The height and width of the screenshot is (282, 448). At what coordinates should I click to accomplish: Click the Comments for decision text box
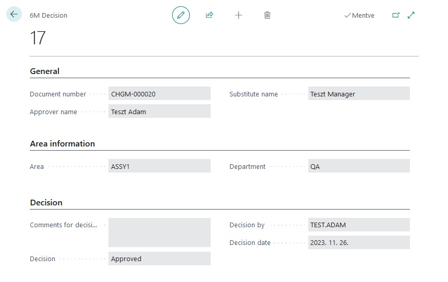point(159,232)
